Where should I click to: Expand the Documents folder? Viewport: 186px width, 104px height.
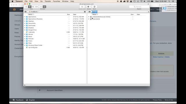coord(25,23)
